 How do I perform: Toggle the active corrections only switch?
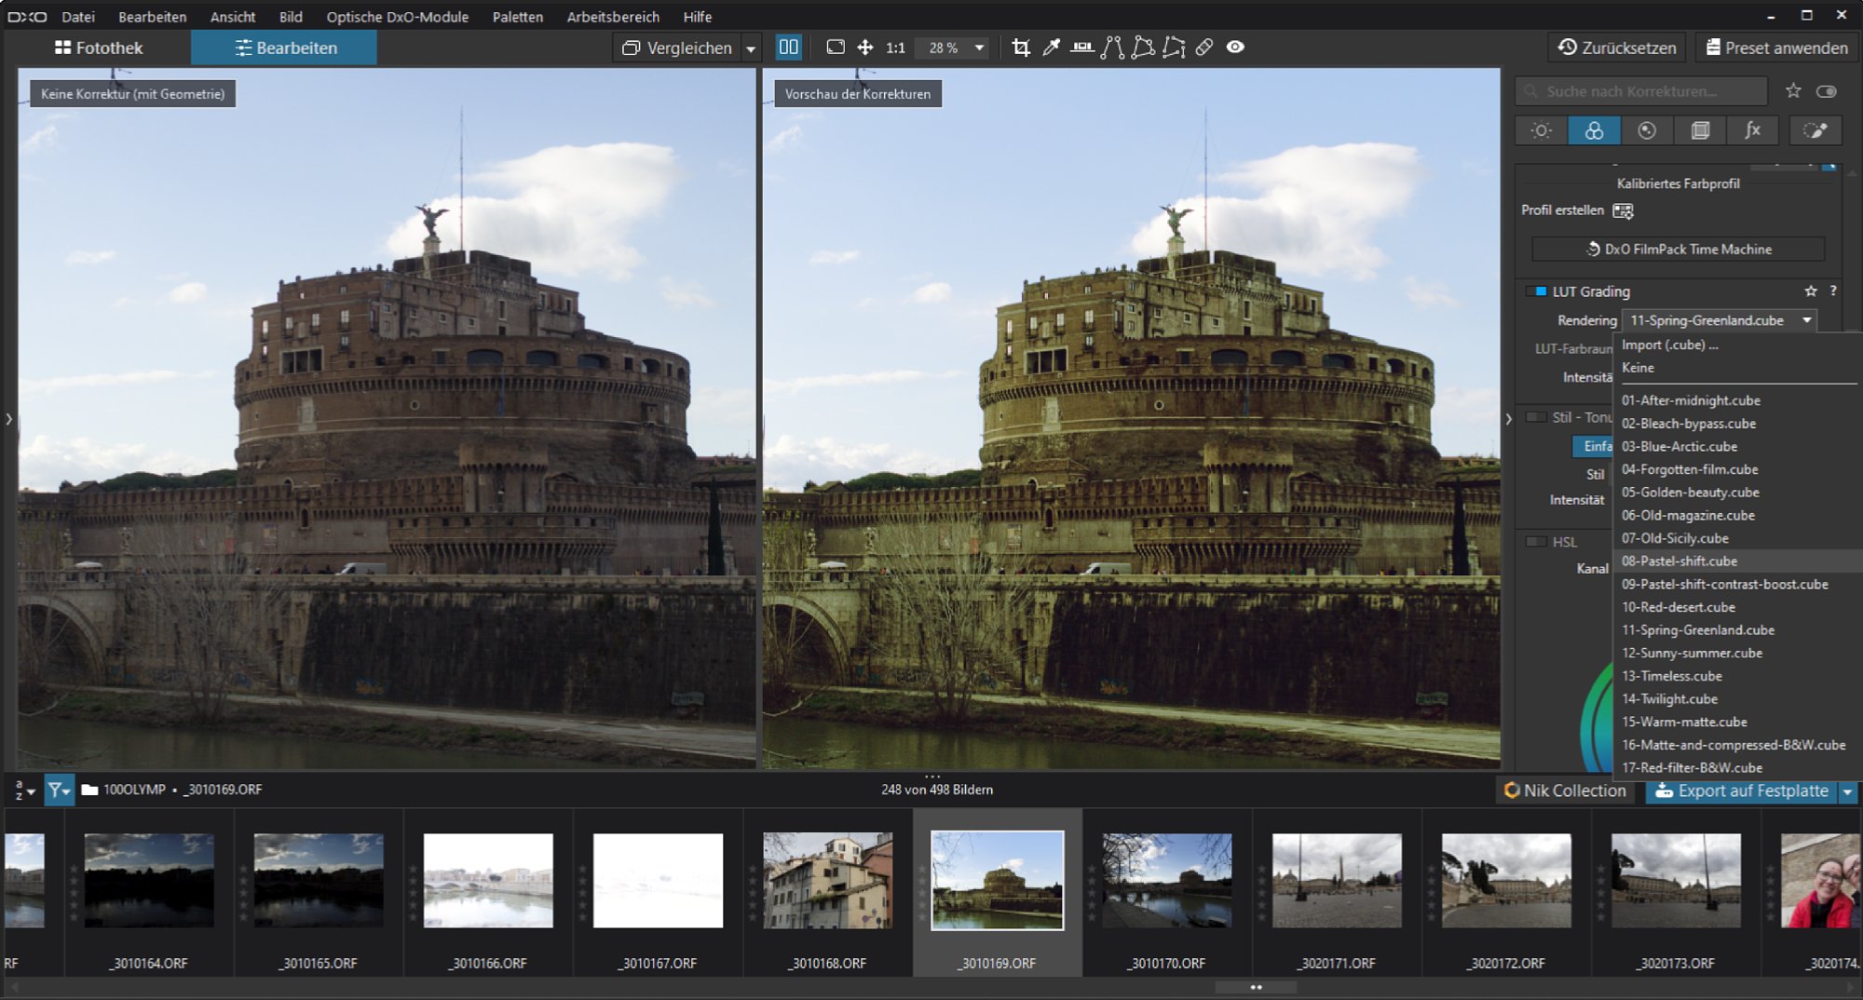coord(1827,91)
